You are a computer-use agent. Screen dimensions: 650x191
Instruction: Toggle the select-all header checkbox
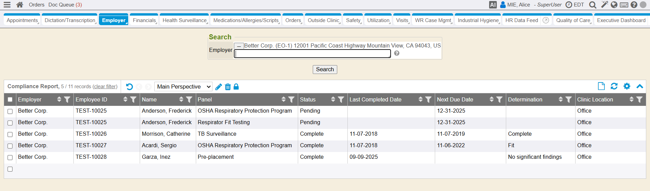[x=10, y=99]
